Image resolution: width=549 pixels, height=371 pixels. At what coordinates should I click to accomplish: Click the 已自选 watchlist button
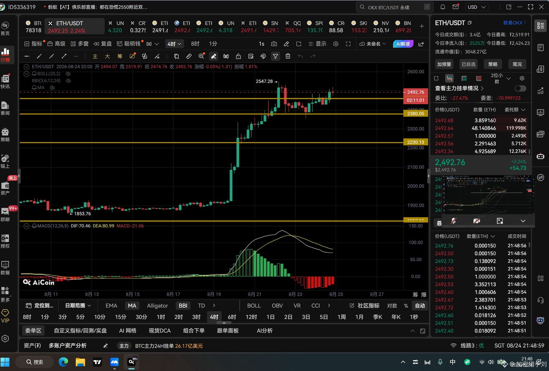pyautogui.click(x=469, y=64)
